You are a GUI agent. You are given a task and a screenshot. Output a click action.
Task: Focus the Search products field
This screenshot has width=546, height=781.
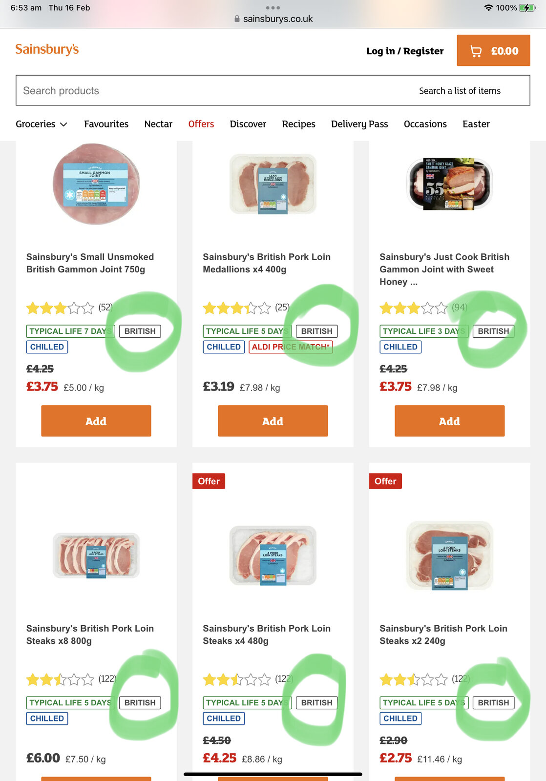tap(195, 91)
